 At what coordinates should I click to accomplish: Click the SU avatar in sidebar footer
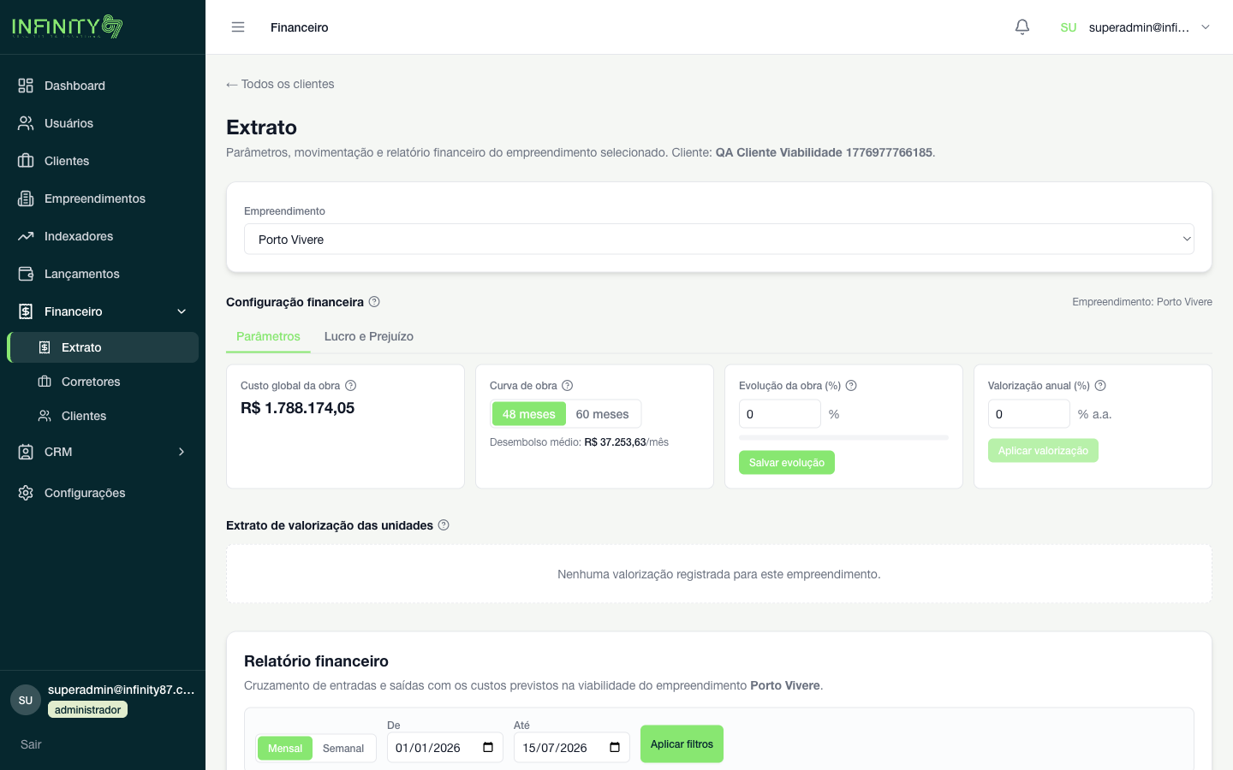26,700
